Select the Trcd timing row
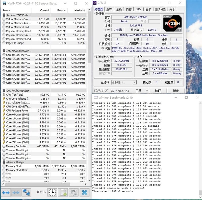Screen dimensions: 202x200 44,178
